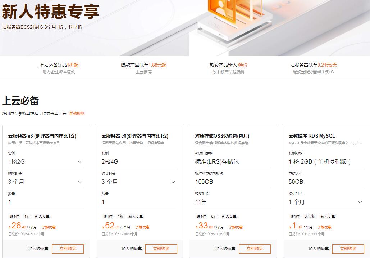Click 加入购物车 on the c6 server card

(132, 249)
